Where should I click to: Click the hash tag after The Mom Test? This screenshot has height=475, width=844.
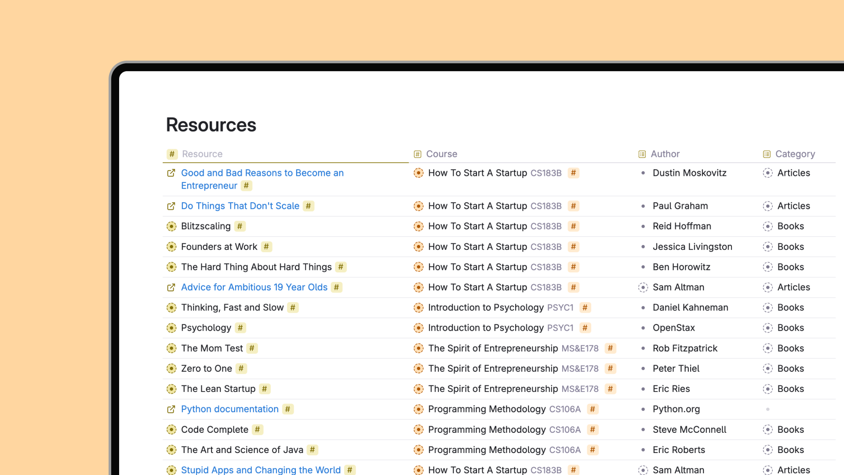252,348
